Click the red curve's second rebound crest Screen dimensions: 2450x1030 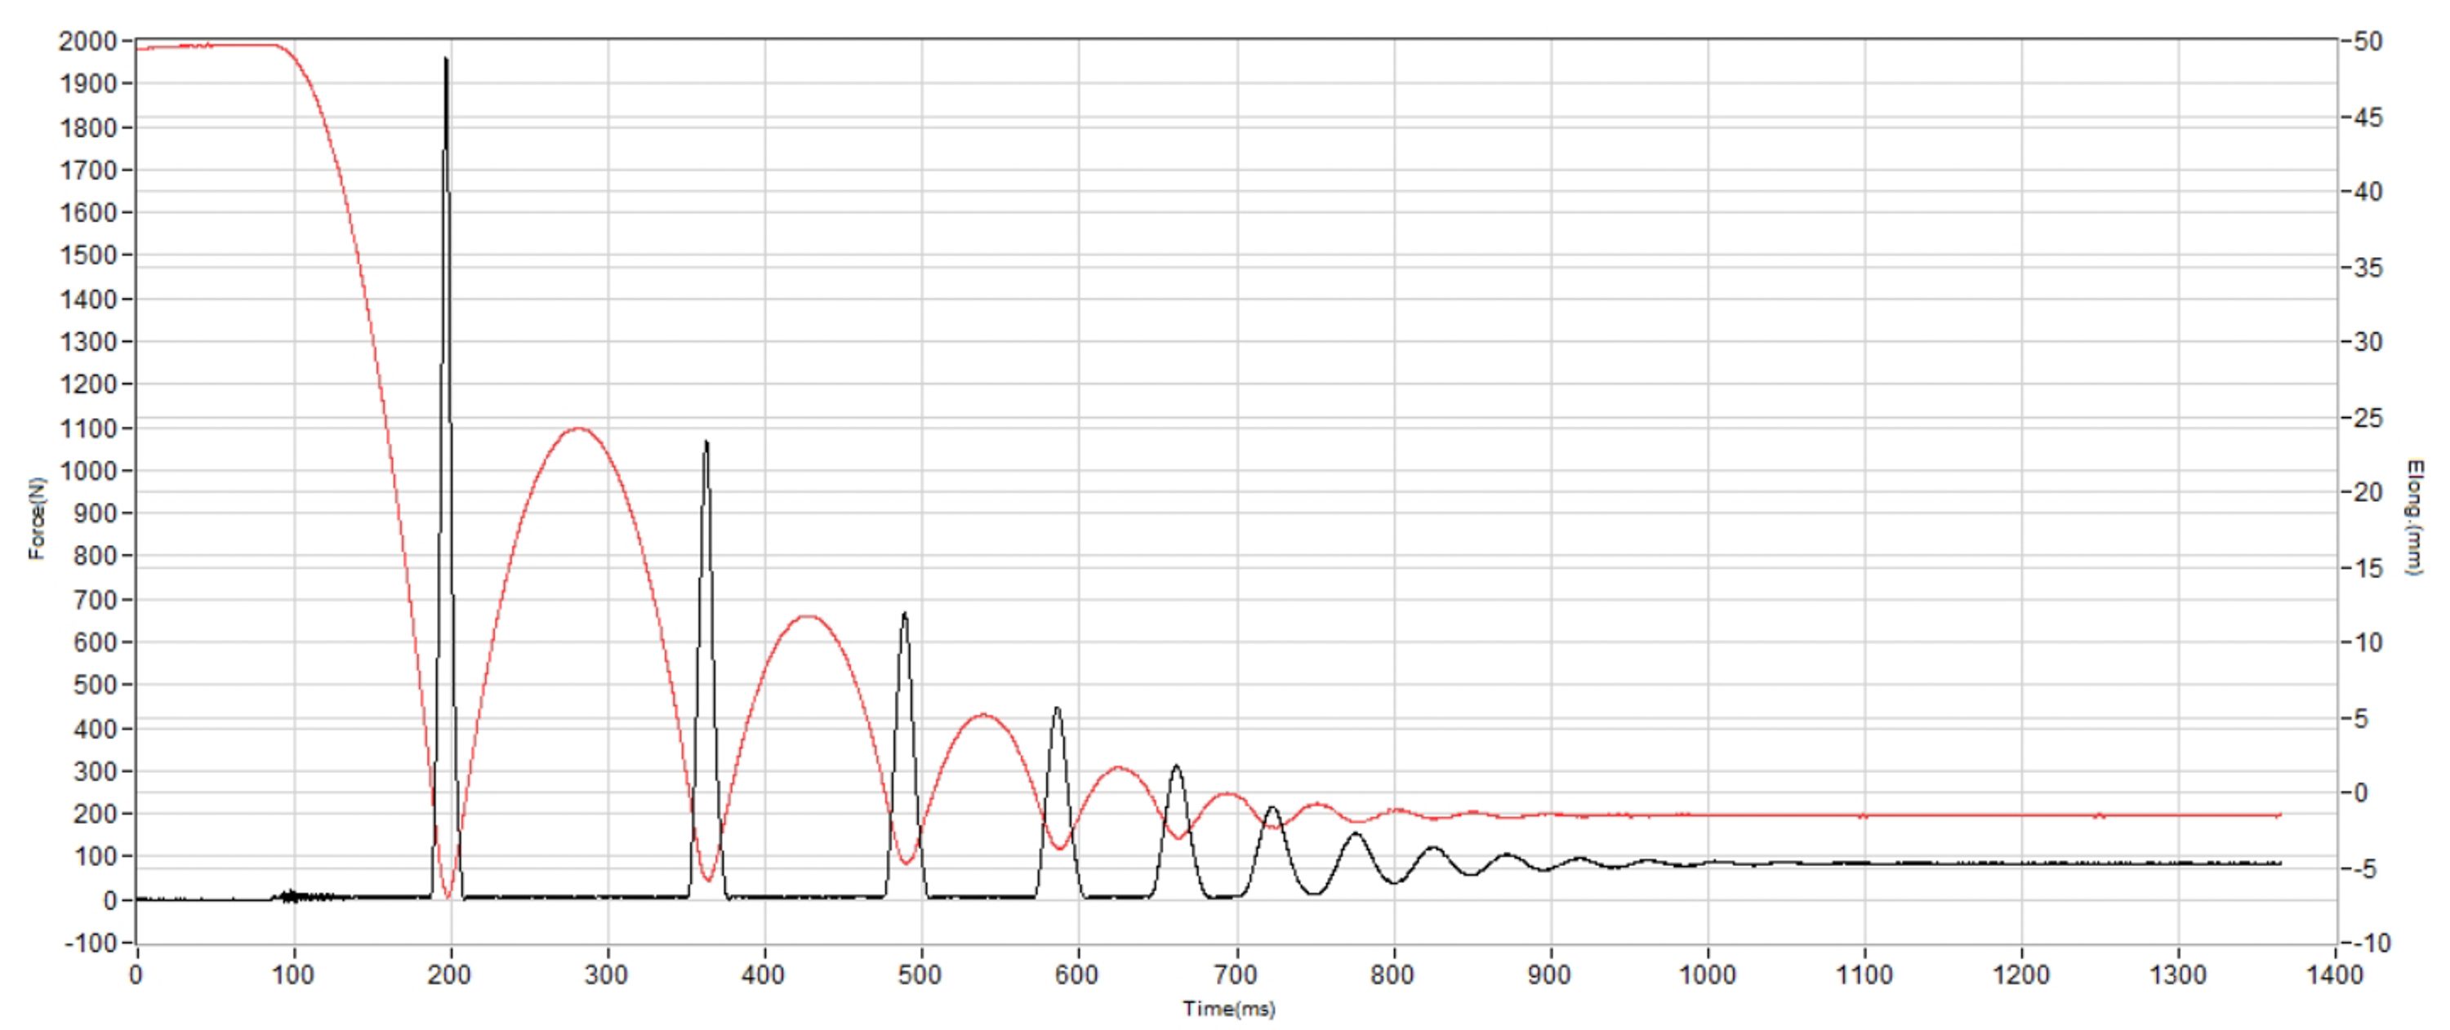[808, 617]
